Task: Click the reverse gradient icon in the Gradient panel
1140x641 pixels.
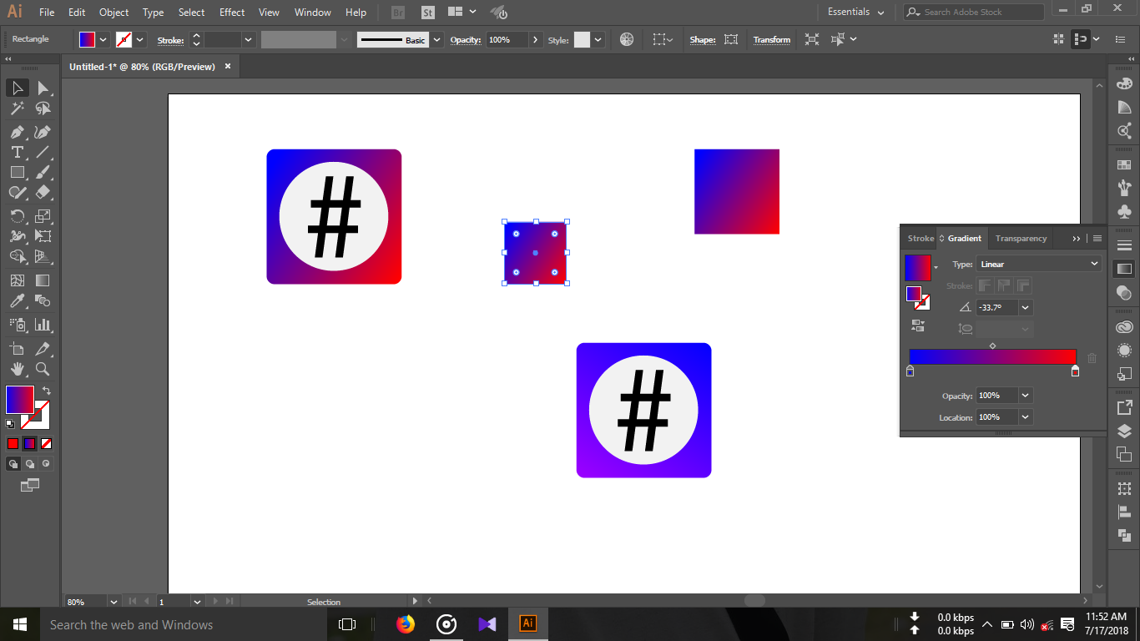Action: pyautogui.click(x=918, y=325)
